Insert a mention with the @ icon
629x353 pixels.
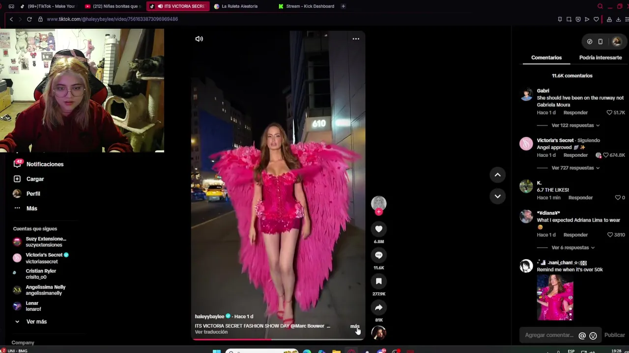(582, 336)
